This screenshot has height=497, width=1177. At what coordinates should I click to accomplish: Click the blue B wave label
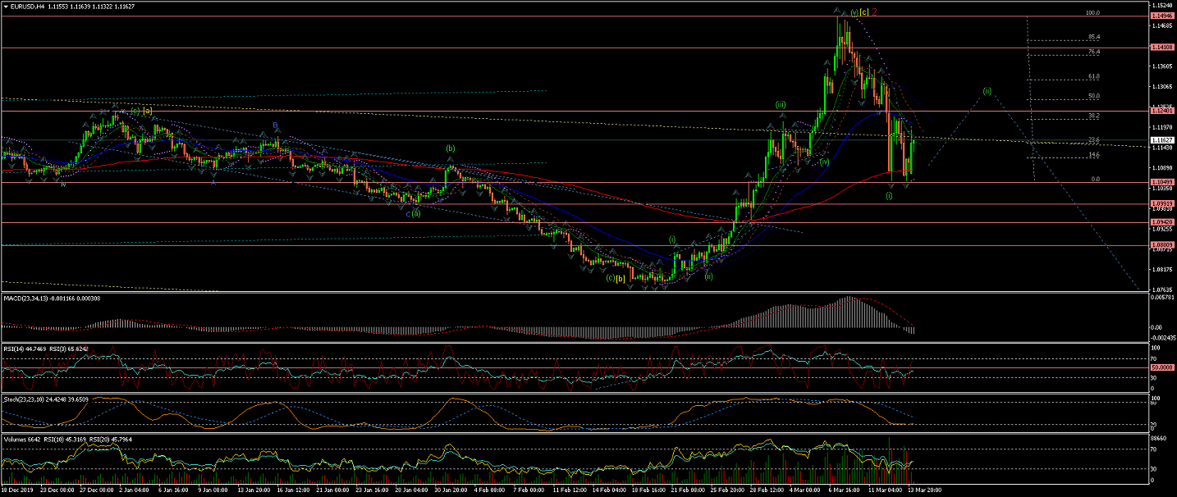(x=276, y=125)
